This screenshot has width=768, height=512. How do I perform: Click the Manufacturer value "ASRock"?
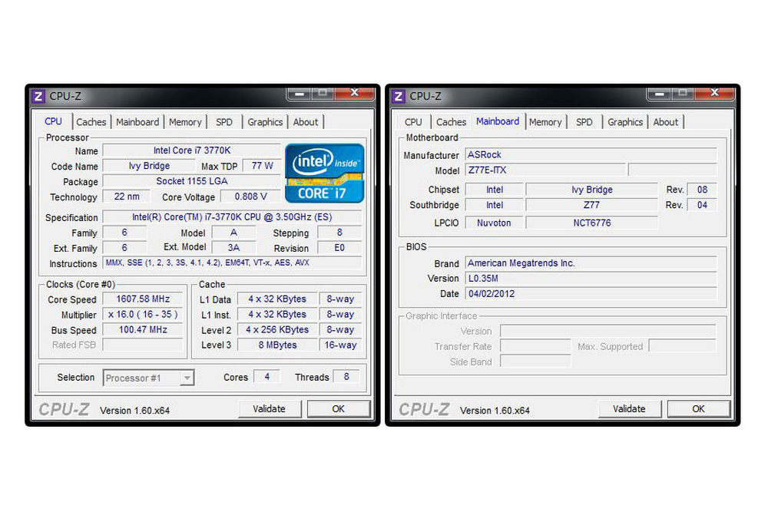point(591,155)
